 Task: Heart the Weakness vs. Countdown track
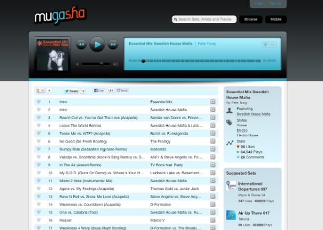39,204
